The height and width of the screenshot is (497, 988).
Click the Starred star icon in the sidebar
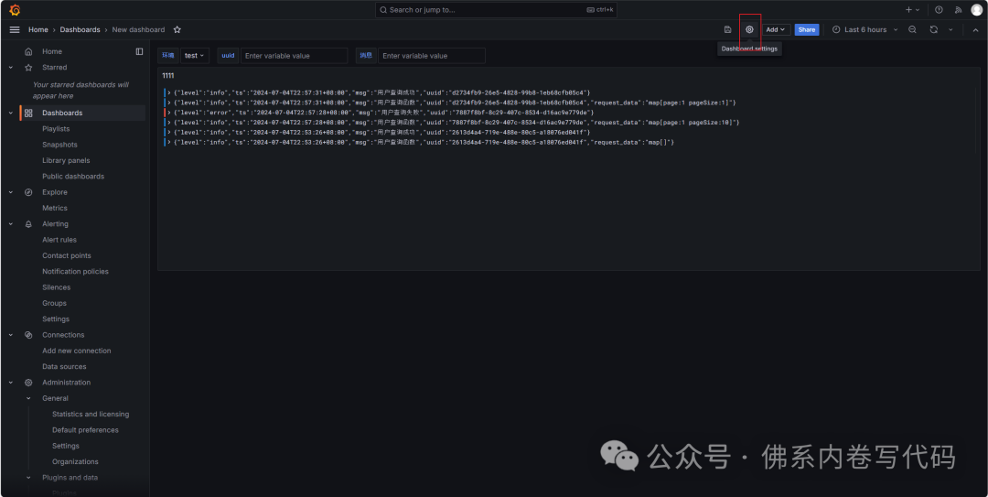coord(28,68)
